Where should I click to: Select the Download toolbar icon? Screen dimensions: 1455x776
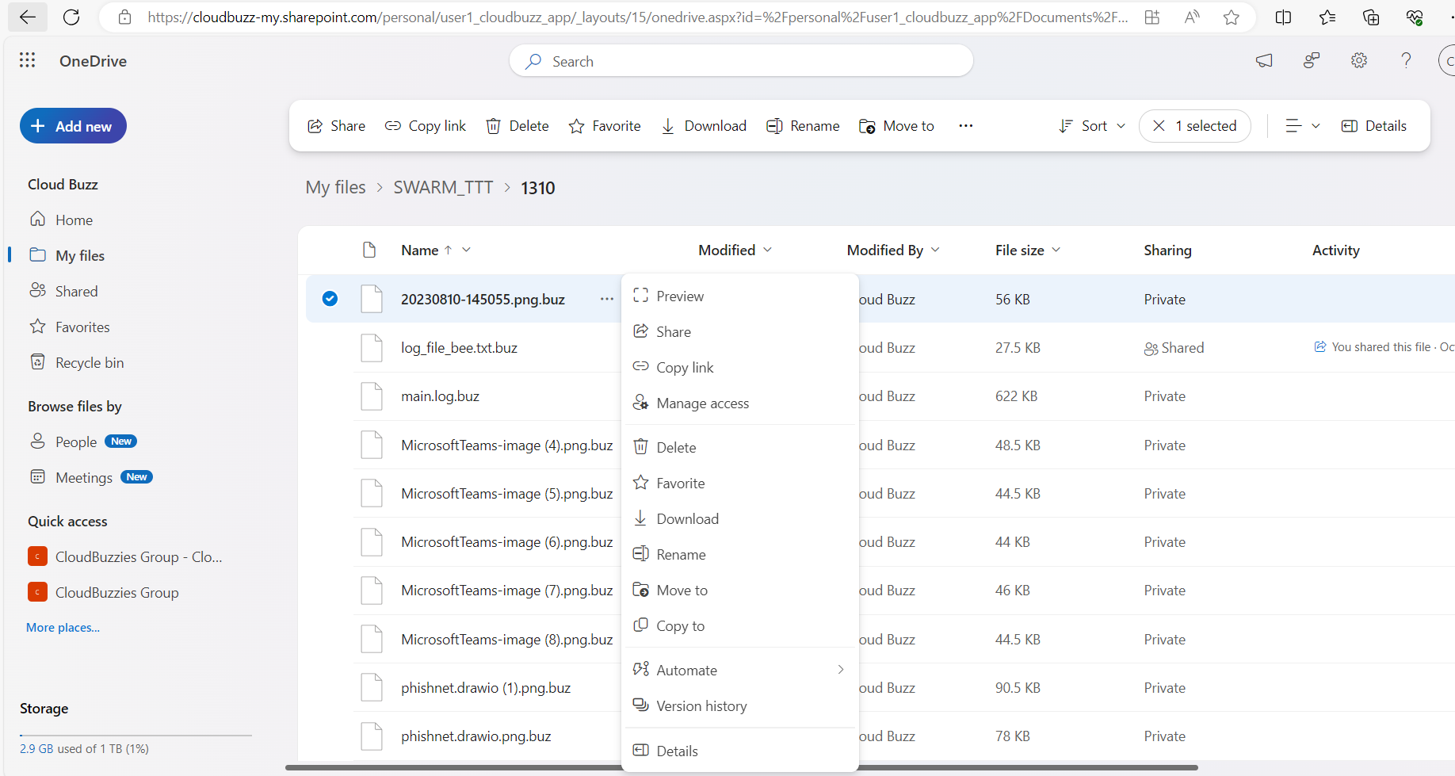pos(666,125)
